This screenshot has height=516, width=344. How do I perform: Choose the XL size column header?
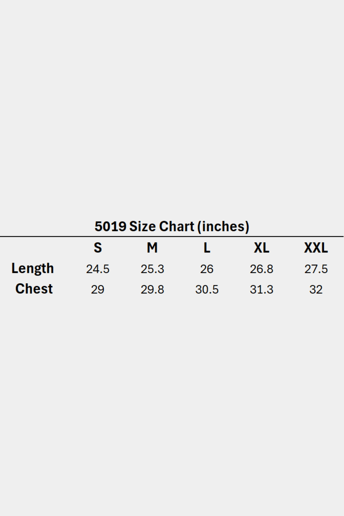pyautogui.click(x=261, y=248)
